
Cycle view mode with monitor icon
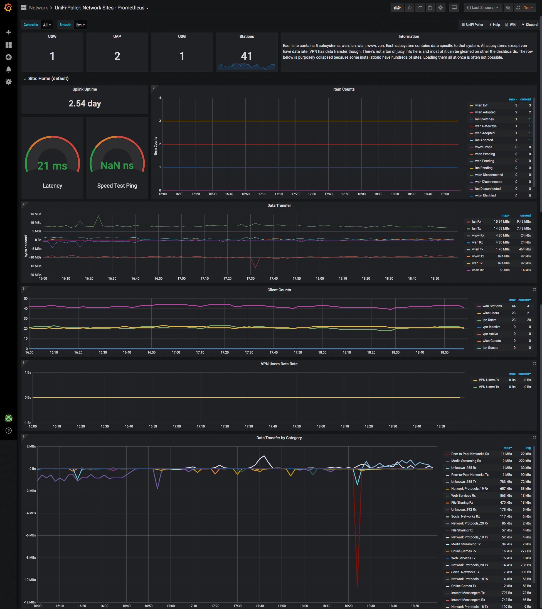454,8
